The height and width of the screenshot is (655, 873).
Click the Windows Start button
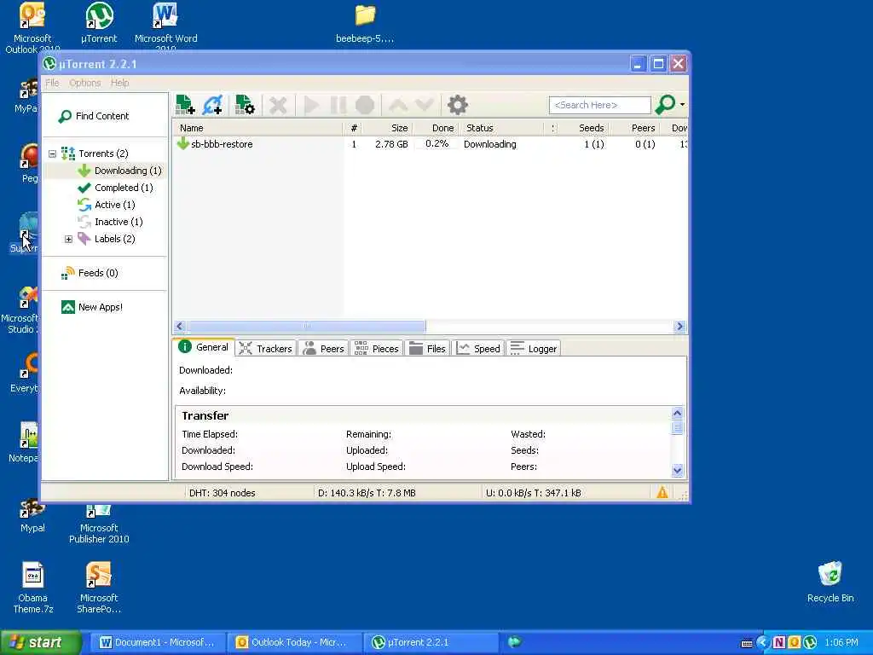point(41,642)
